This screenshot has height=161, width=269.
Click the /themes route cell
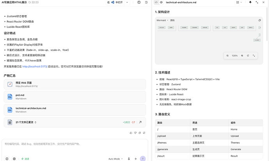(173, 143)
